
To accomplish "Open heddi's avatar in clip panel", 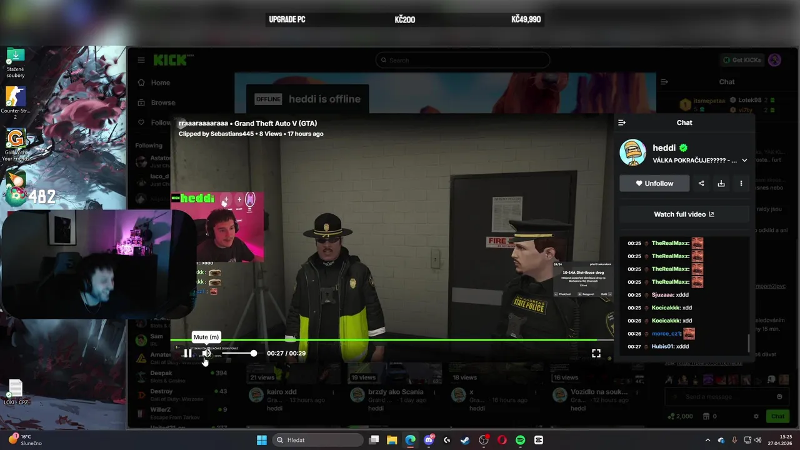I will [632, 152].
